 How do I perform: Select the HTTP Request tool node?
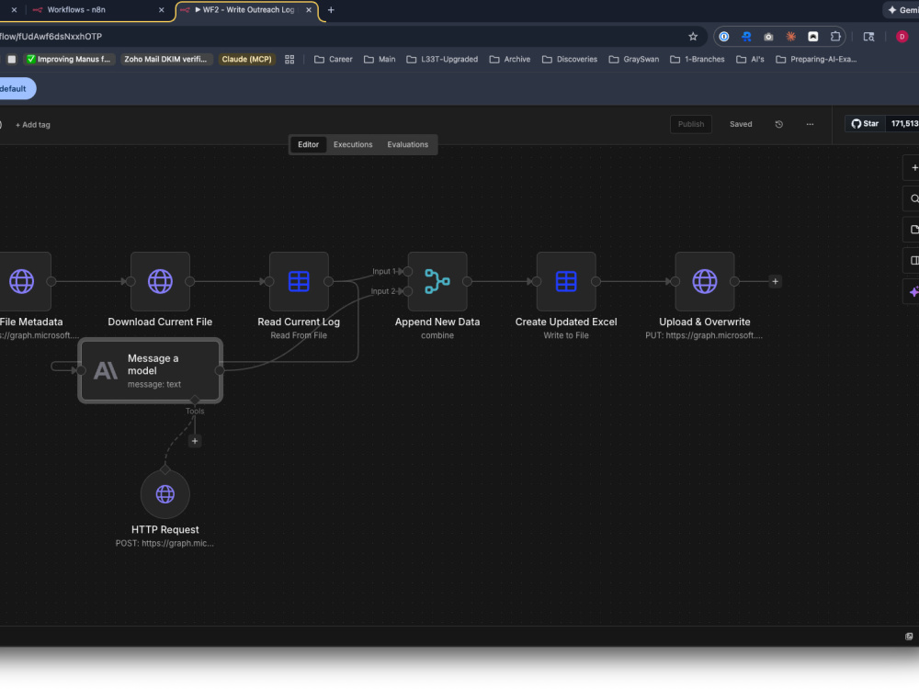click(165, 494)
